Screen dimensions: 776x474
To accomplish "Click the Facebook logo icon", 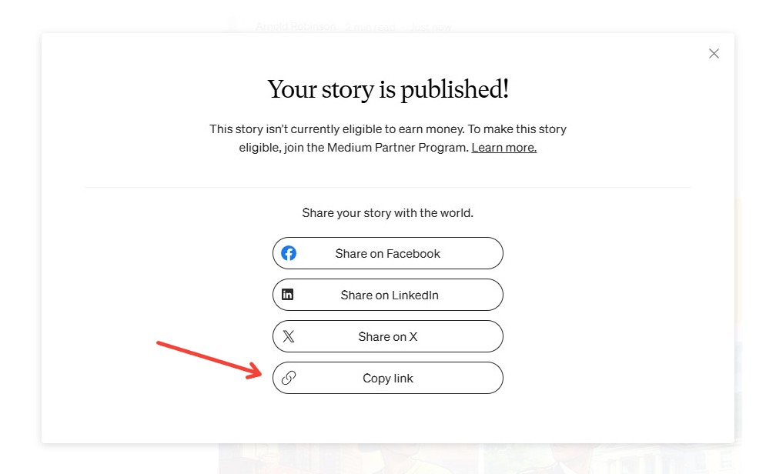I will (x=289, y=253).
